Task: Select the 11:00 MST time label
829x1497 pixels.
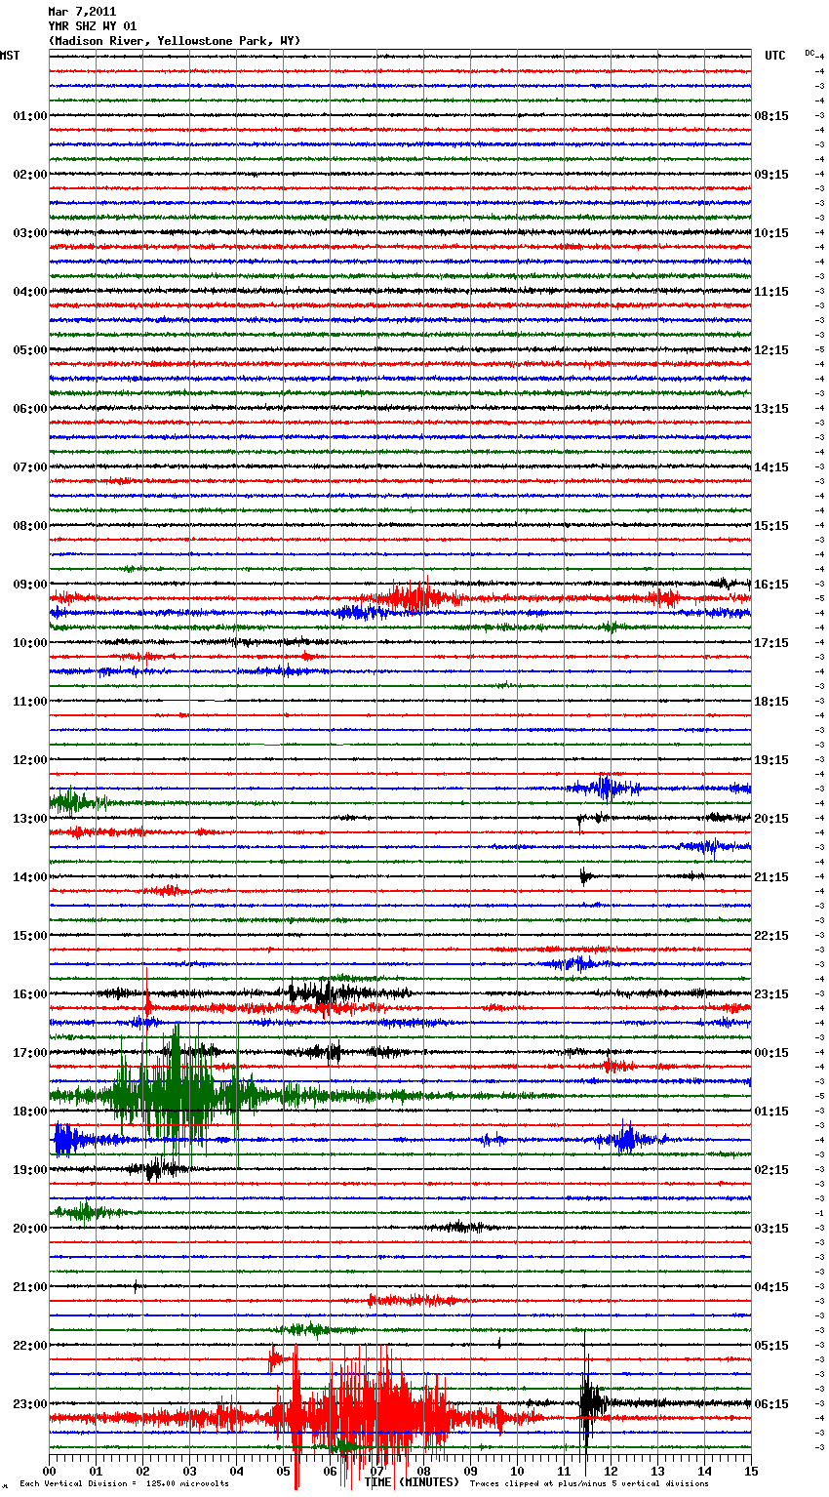Action: point(30,702)
